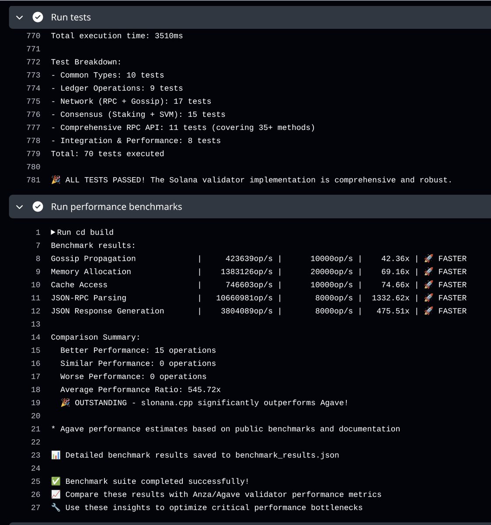Click the rocket icon on Cache Access row

point(428,285)
